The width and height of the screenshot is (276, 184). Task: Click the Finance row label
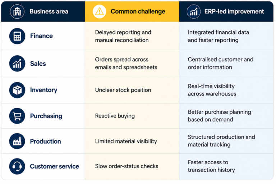point(41,36)
